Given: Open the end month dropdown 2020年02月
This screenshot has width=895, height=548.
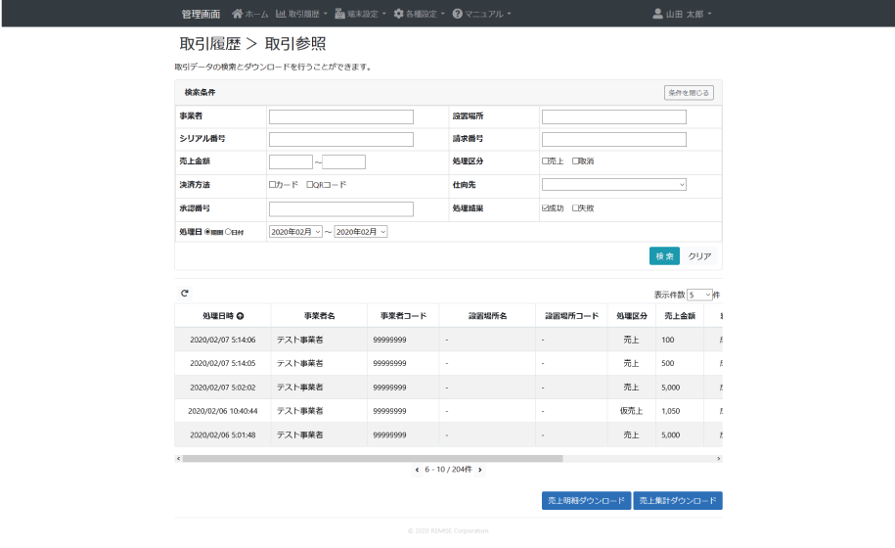Looking at the screenshot, I should 361,232.
